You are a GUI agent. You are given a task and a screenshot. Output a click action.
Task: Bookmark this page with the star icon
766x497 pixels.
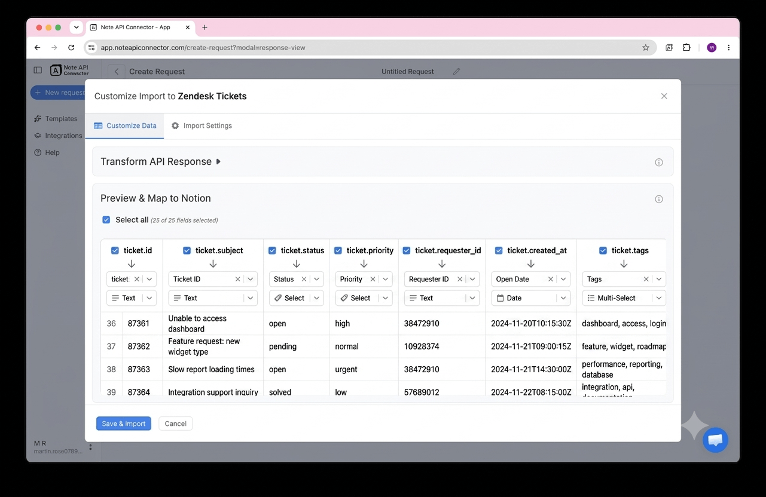(646, 48)
